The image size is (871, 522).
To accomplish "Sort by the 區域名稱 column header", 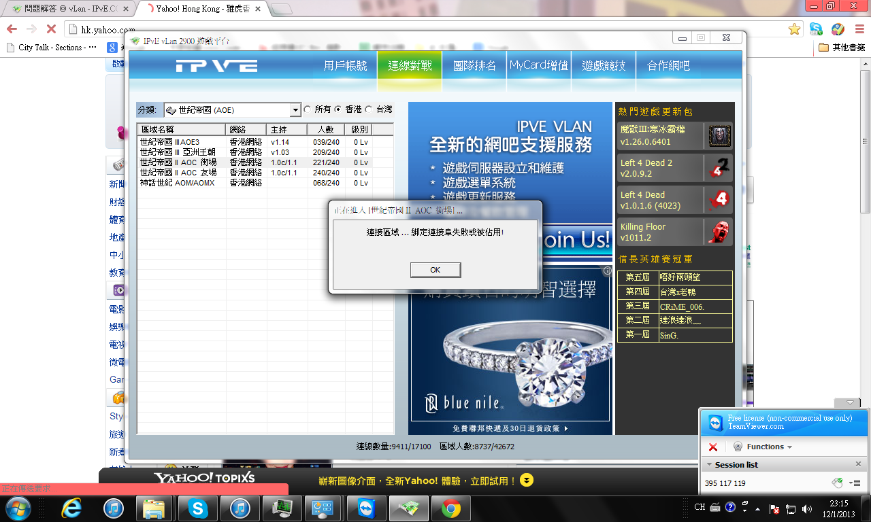I will pos(182,129).
